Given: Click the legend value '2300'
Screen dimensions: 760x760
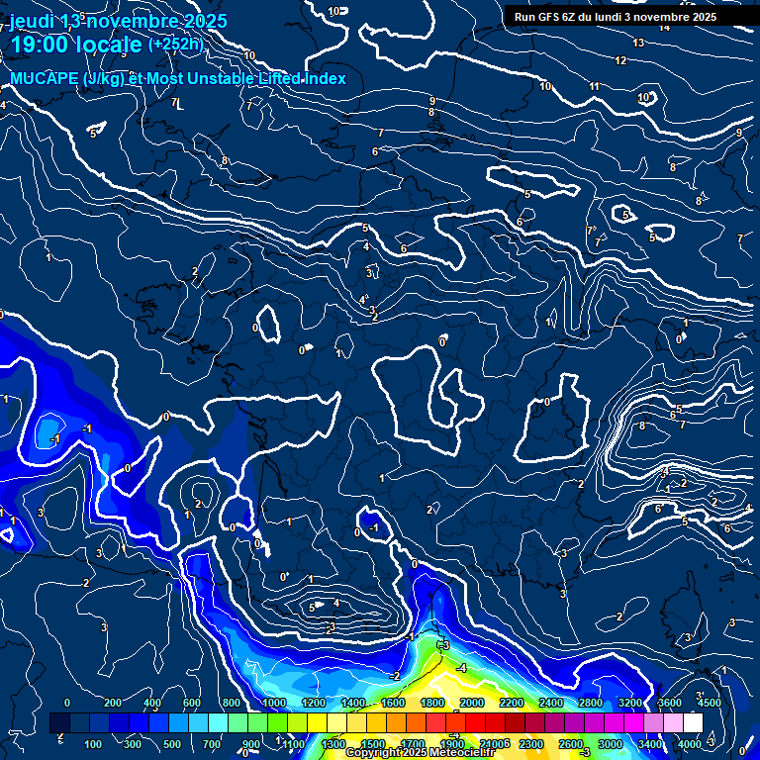Looking at the screenshot, I should [x=530, y=744].
